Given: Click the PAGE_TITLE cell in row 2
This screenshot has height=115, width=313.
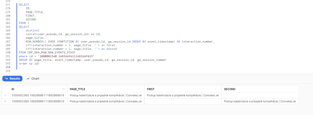Looking at the screenshot, I should click(106, 101).
